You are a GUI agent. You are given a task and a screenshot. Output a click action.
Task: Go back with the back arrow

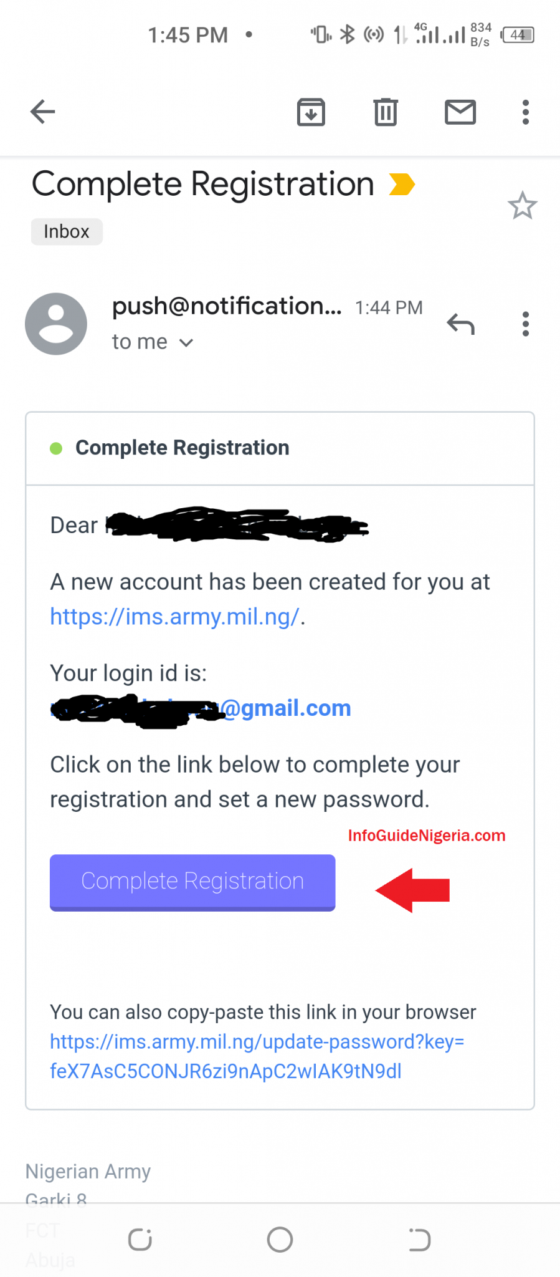pos(42,112)
